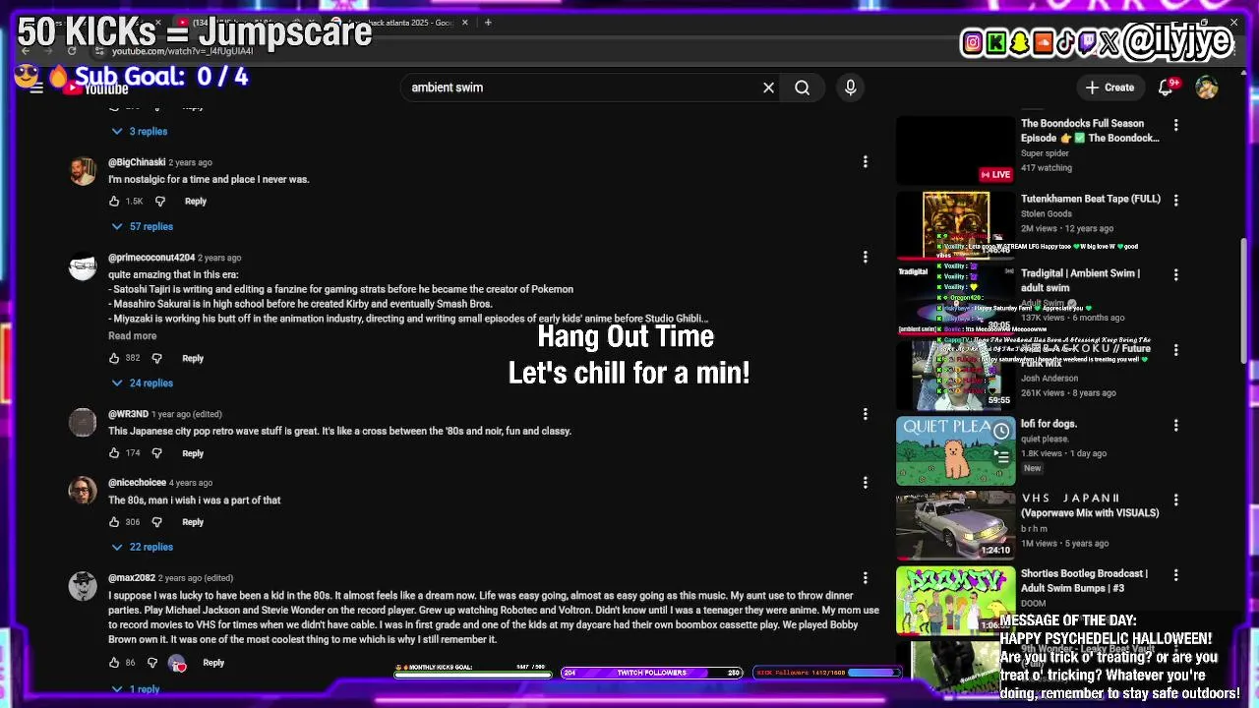Like primecoconut4204's comment with 382 likes

[114, 358]
